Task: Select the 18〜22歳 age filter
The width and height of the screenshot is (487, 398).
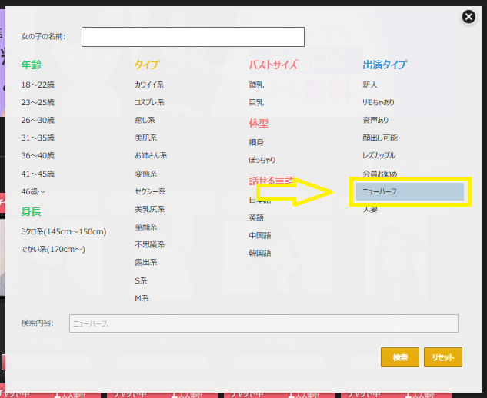Action: [38, 85]
